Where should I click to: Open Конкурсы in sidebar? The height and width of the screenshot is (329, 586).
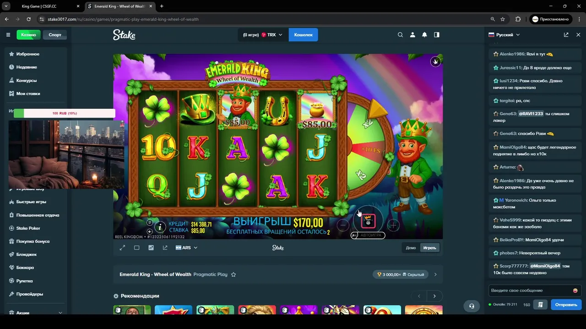tap(35, 80)
